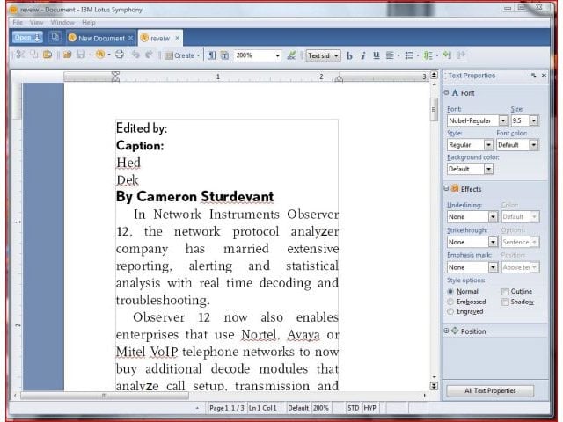Open the Underlining dropdown

point(493,217)
